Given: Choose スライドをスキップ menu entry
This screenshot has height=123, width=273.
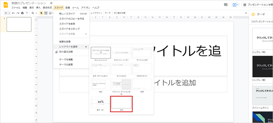Looking at the screenshot, I should click(71, 29).
